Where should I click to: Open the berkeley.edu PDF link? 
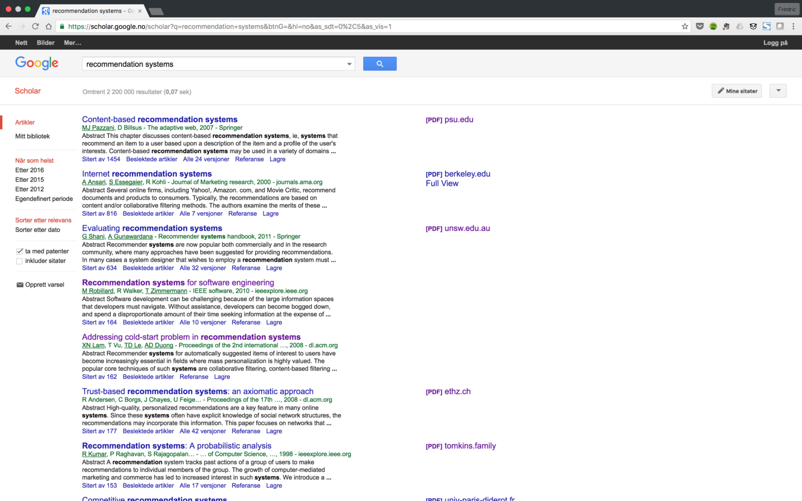458,174
